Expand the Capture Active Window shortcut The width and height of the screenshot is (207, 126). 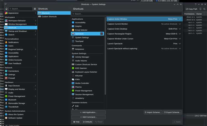coord(180,19)
